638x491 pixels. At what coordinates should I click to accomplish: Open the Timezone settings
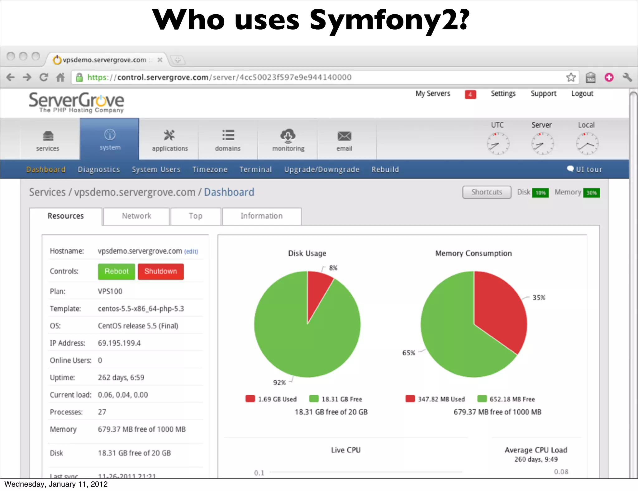210,169
